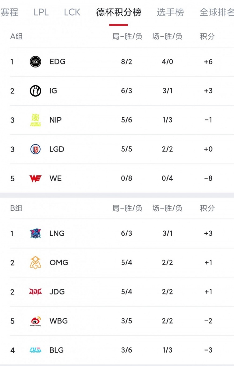
Task: Tap the IG team logo
Action: pyautogui.click(x=35, y=91)
